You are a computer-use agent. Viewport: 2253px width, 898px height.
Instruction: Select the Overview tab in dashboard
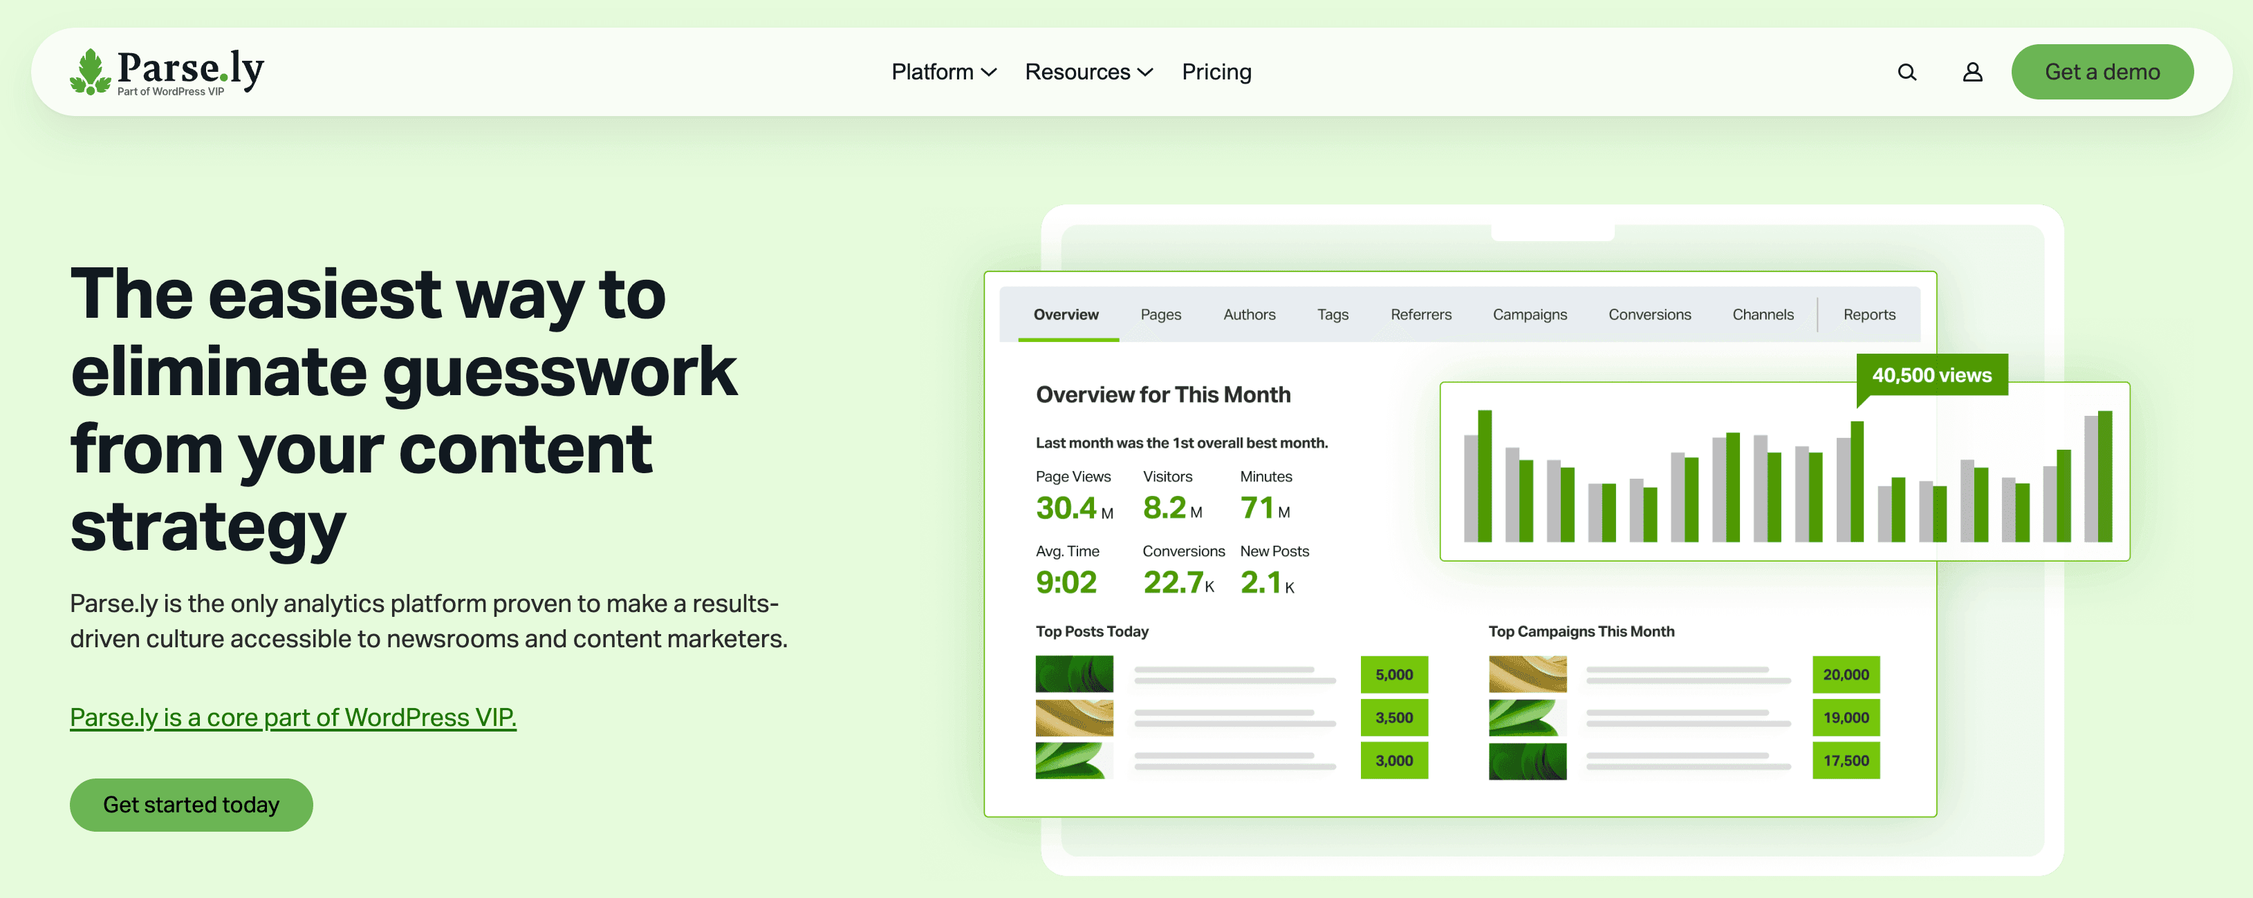click(x=1065, y=314)
